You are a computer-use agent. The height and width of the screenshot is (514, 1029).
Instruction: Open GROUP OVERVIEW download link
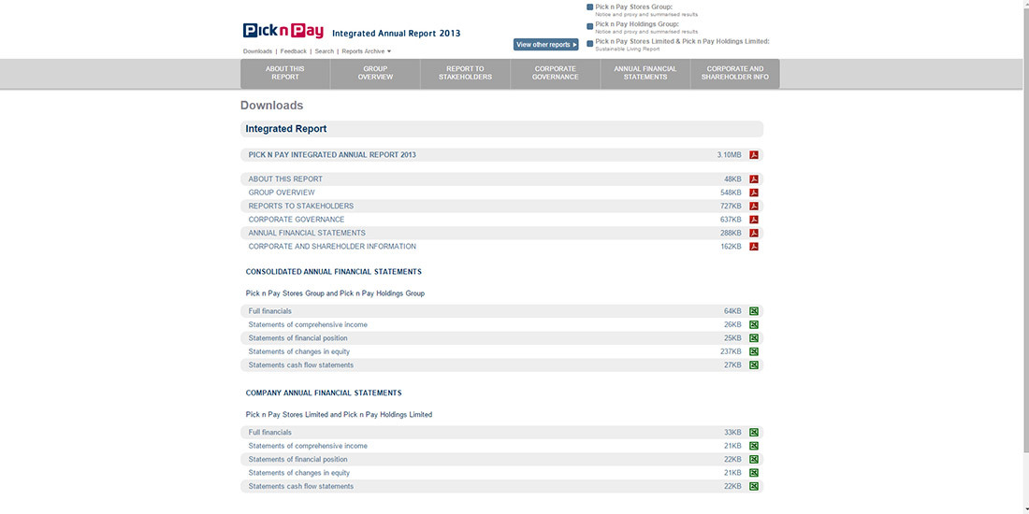click(x=282, y=193)
